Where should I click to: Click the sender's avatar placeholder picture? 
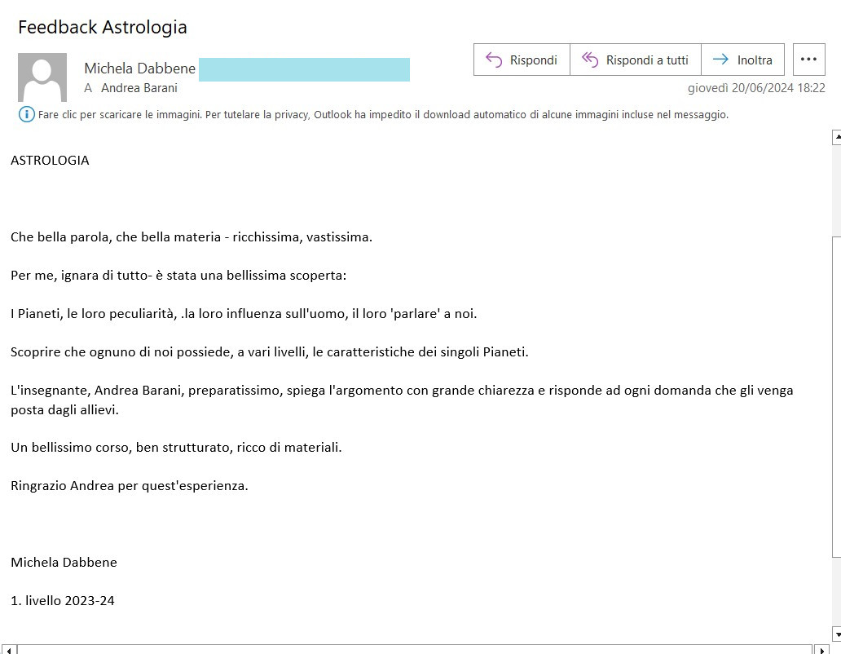coord(42,77)
